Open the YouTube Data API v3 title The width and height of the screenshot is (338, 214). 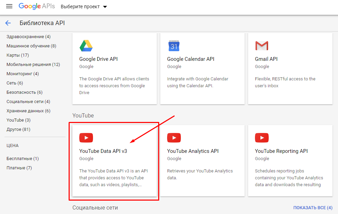(x=103, y=151)
